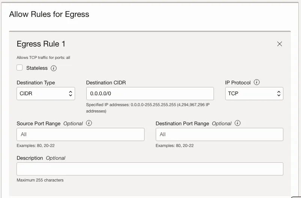
Task: Expand the IP Protocol TCP dropdown
Action: (x=254, y=94)
